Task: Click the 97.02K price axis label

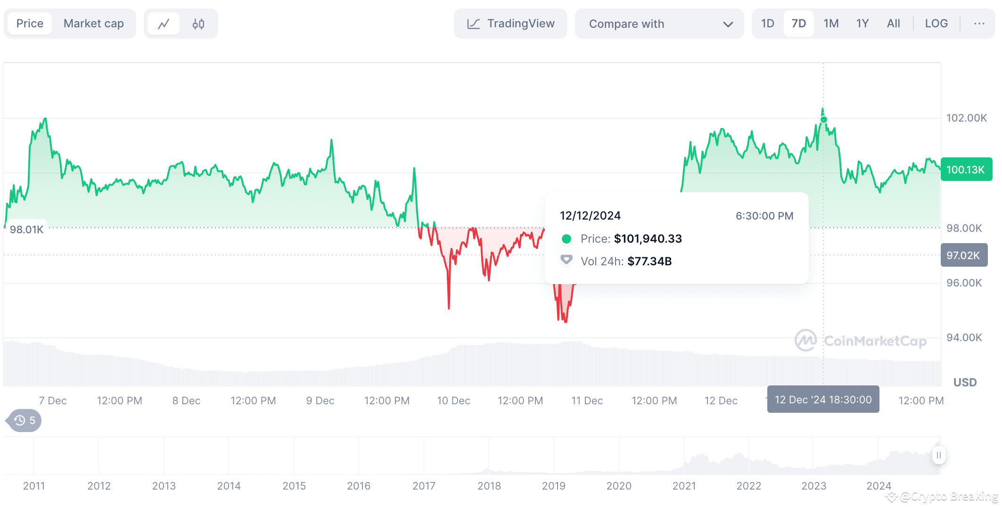Action: tap(963, 255)
